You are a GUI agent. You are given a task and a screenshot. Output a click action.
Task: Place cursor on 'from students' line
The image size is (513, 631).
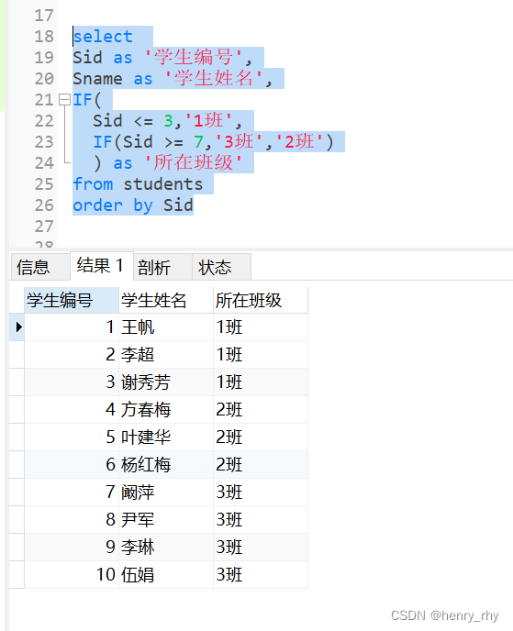(138, 184)
